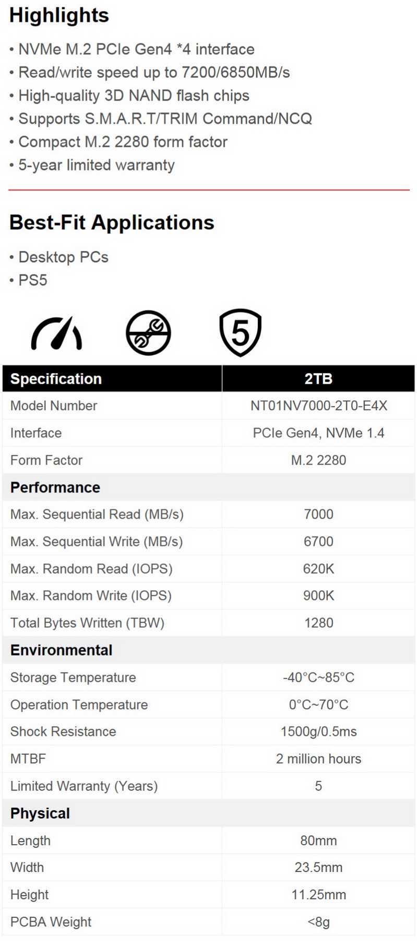Click the Shock Resistance value 1500g/0.5ms

tap(318, 731)
